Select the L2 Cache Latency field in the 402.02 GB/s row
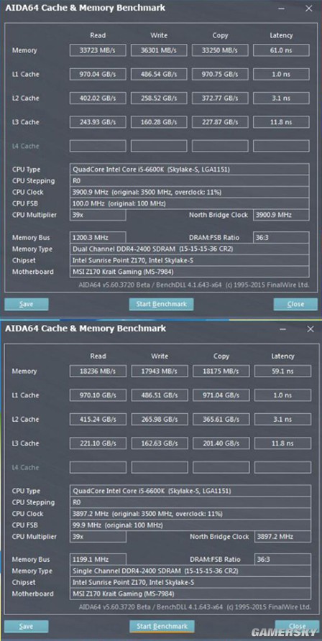This screenshot has height=641, width=322. [281, 98]
